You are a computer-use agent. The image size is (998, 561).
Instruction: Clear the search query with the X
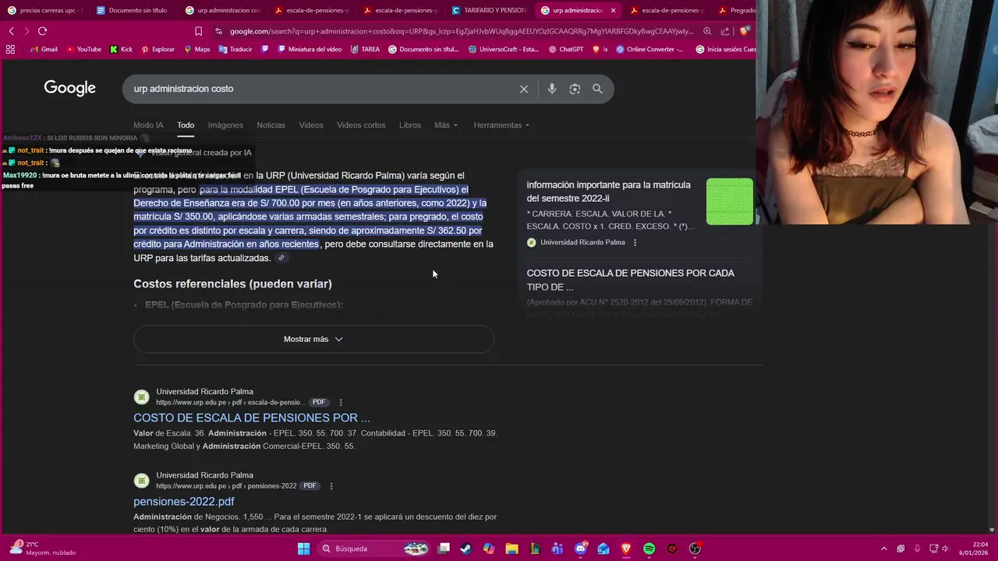click(x=524, y=89)
